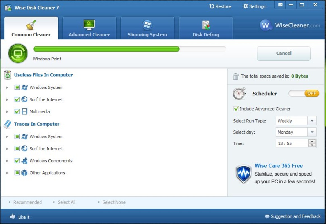Click the Select All link

tap(66, 202)
